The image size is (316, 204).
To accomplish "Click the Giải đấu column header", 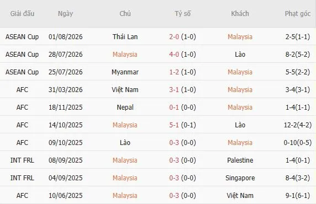I will coord(22,13).
